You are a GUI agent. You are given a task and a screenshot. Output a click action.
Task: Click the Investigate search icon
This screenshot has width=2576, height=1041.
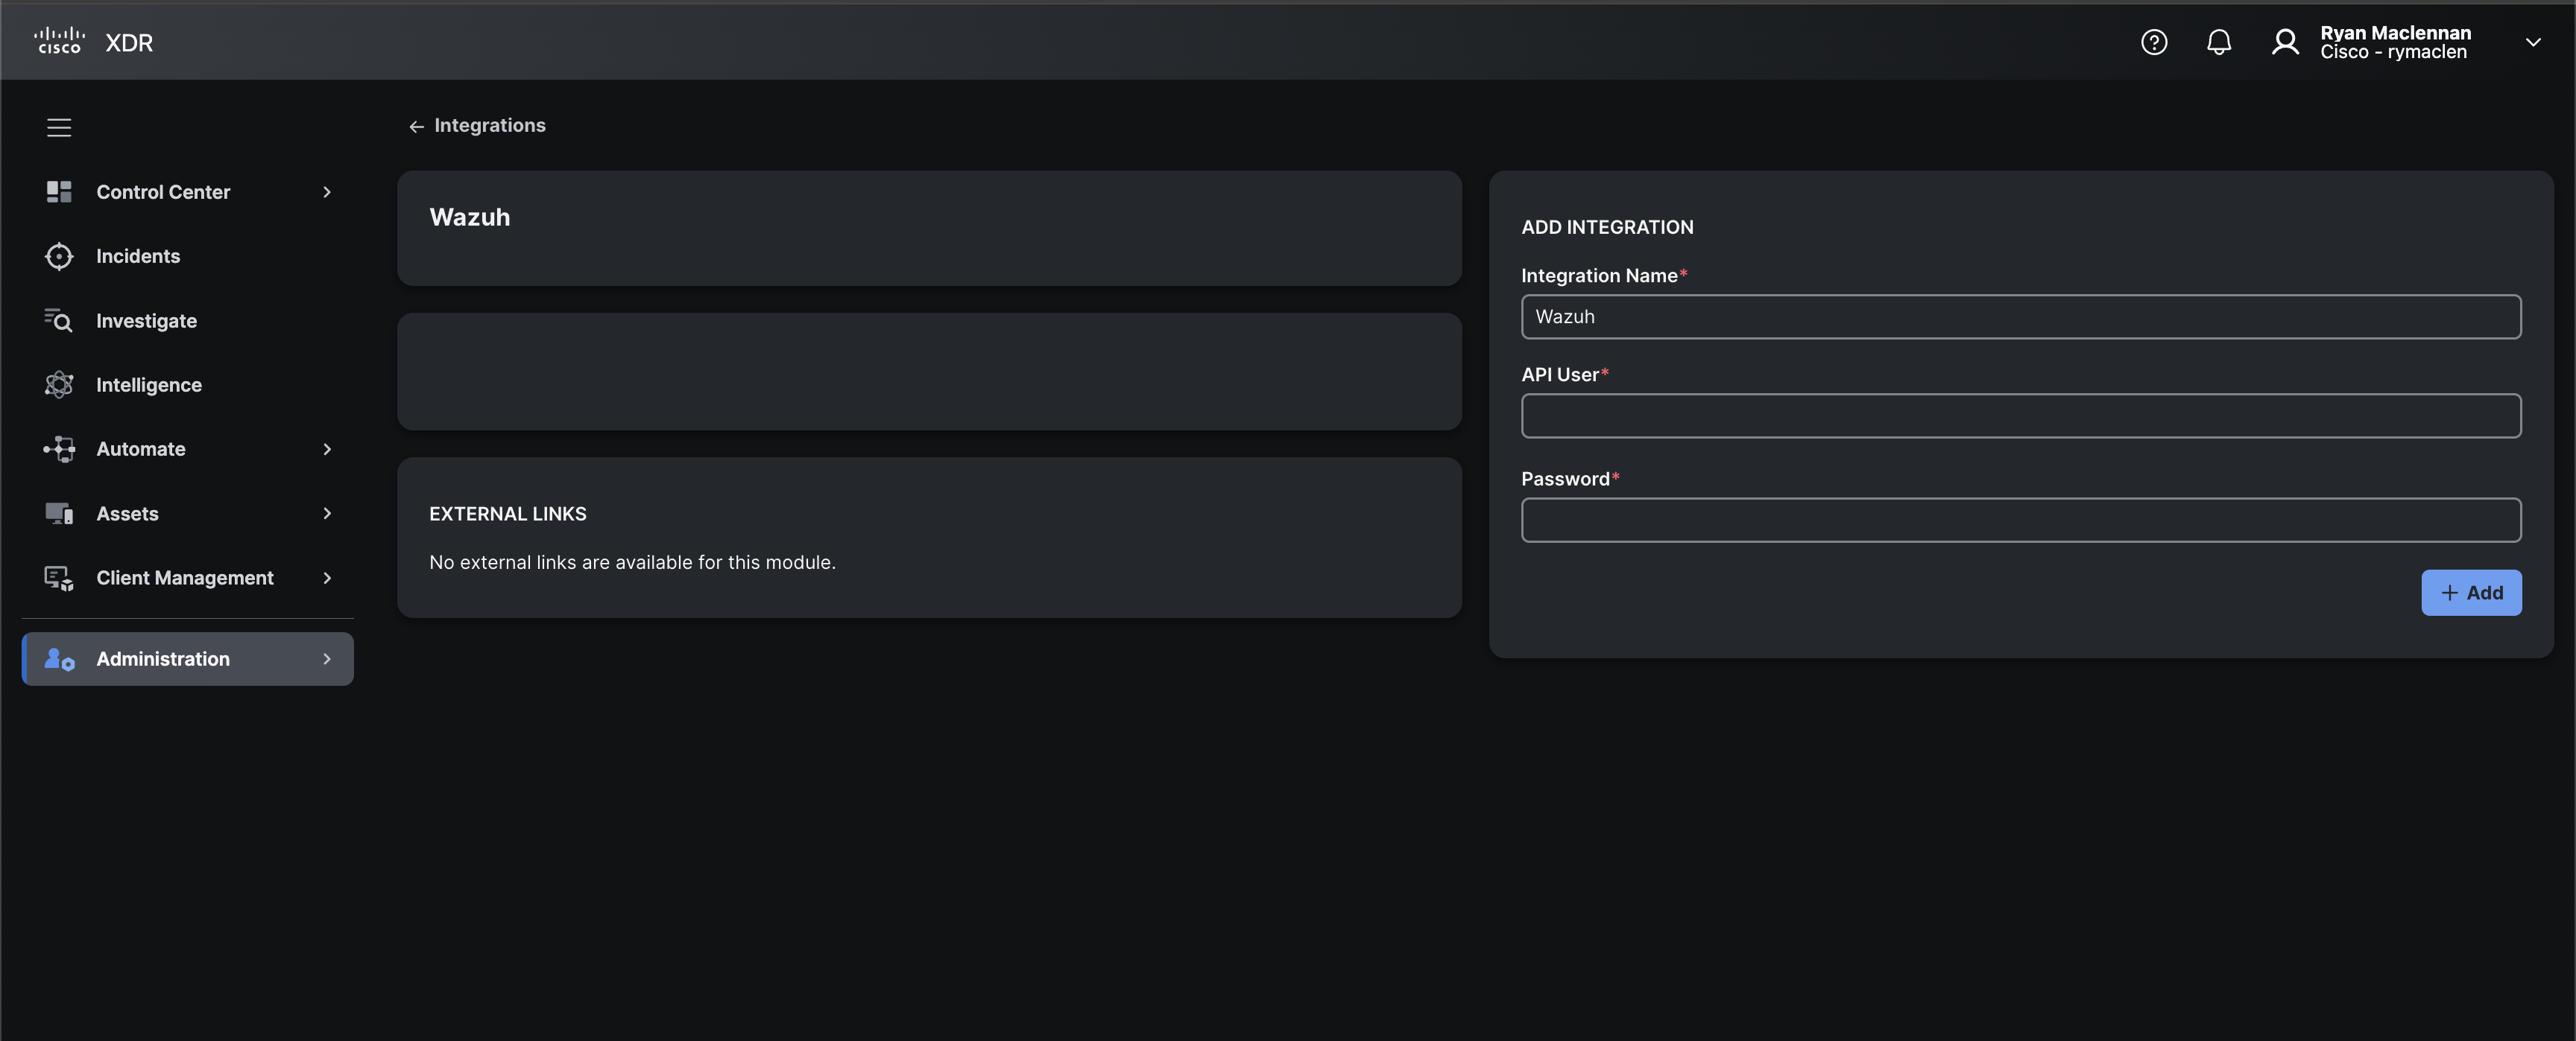point(59,321)
